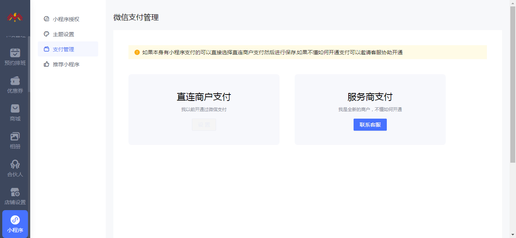
Task: Click the 微信支付管理 page title
Action: coord(136,17)
